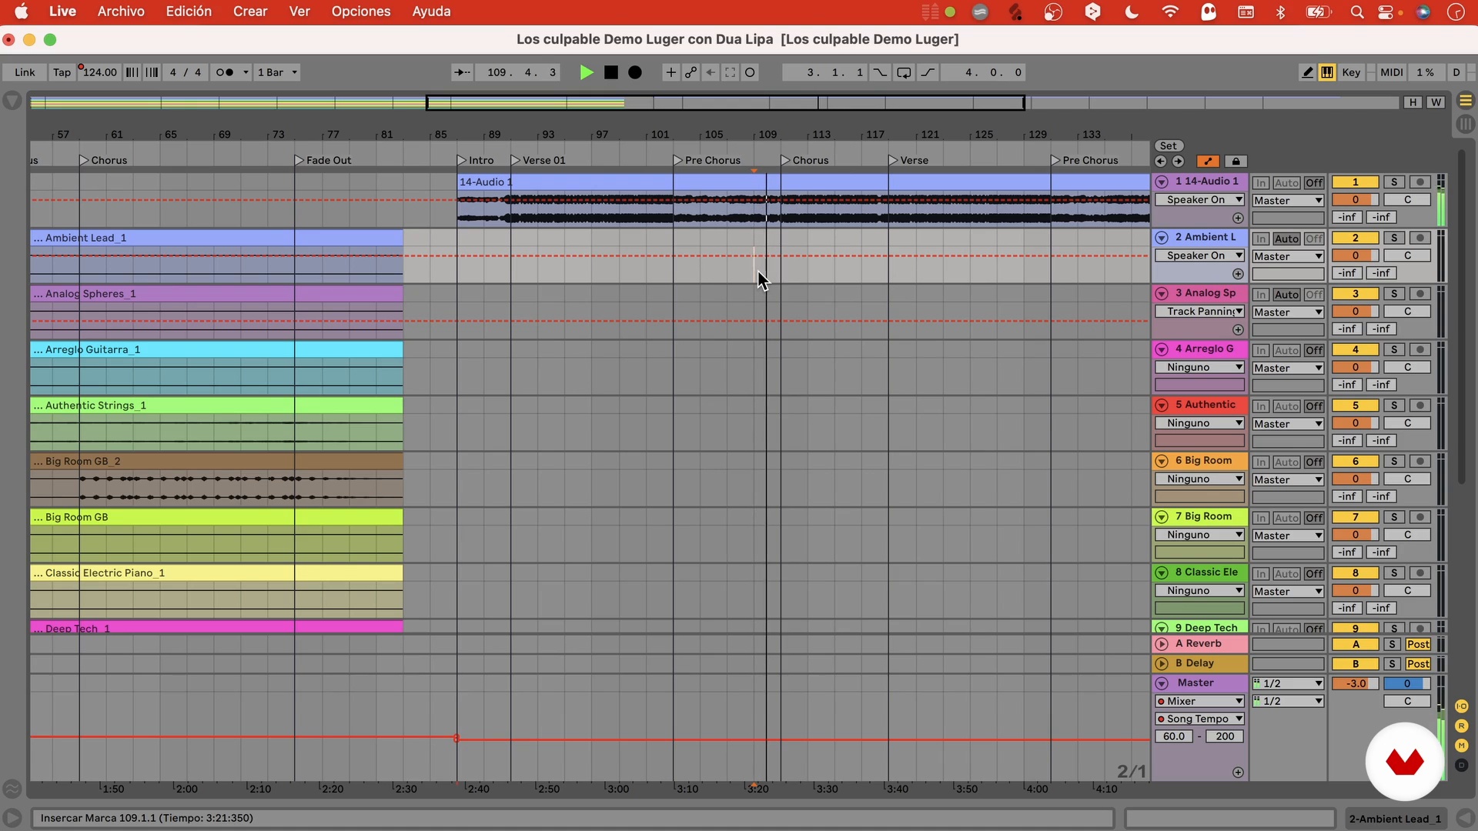The height and width of the screenshot is (831, 1478).
Task: Adjust the Master volume -3.0 slider
Action: [x=1356, y=684]
